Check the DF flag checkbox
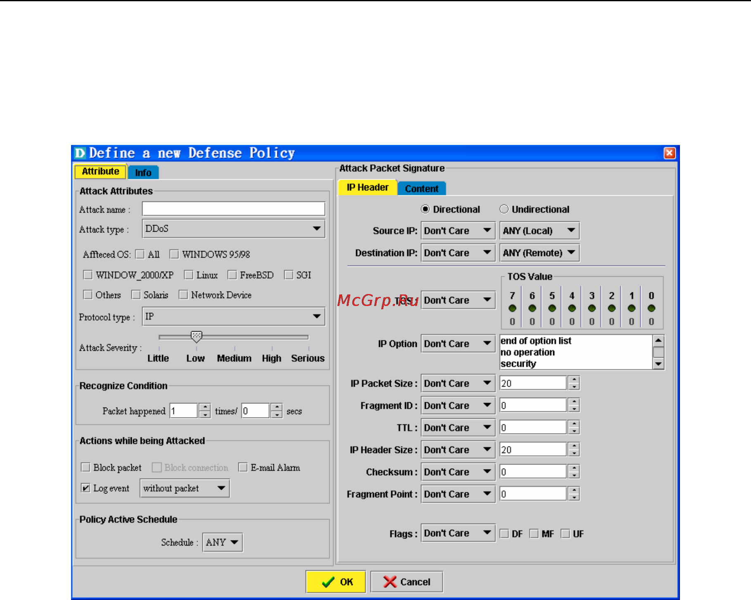 [504, 534]
